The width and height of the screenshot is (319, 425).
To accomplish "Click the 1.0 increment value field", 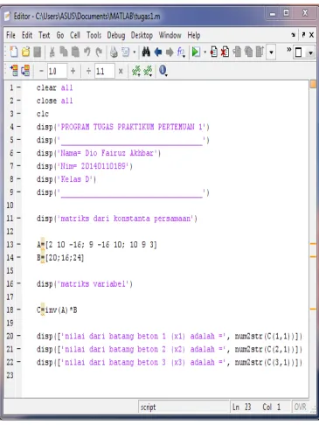I will [x=57, y=71].
